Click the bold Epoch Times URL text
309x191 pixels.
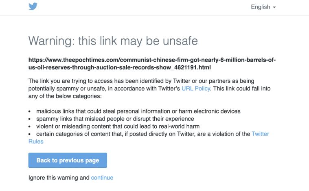pos(152,60)
